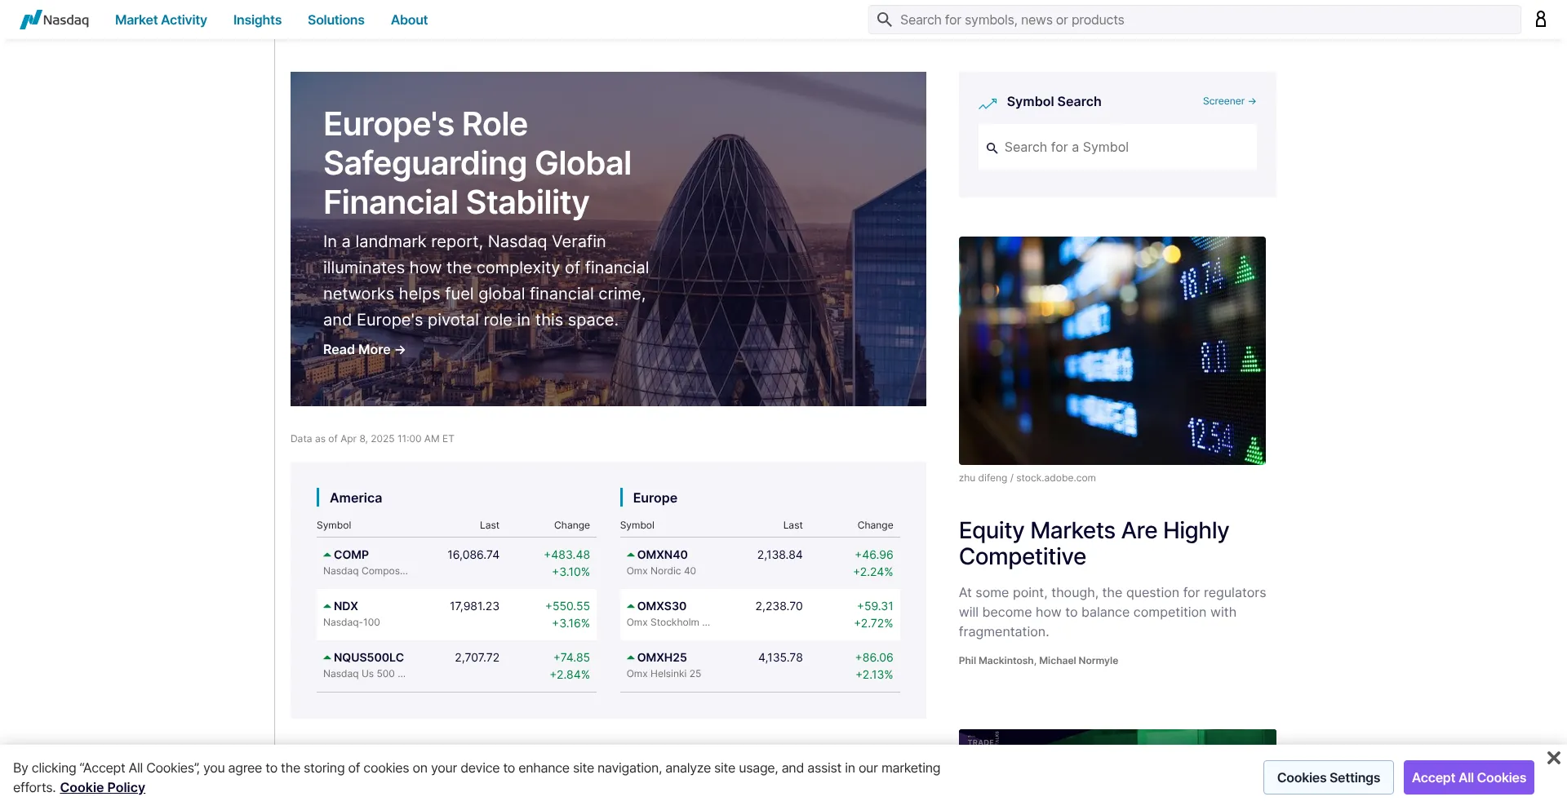Image resolution: width=1567 pixels, height=810 pixels.
Task: Click Accept All Cookies
Action: coord(1469,777)
